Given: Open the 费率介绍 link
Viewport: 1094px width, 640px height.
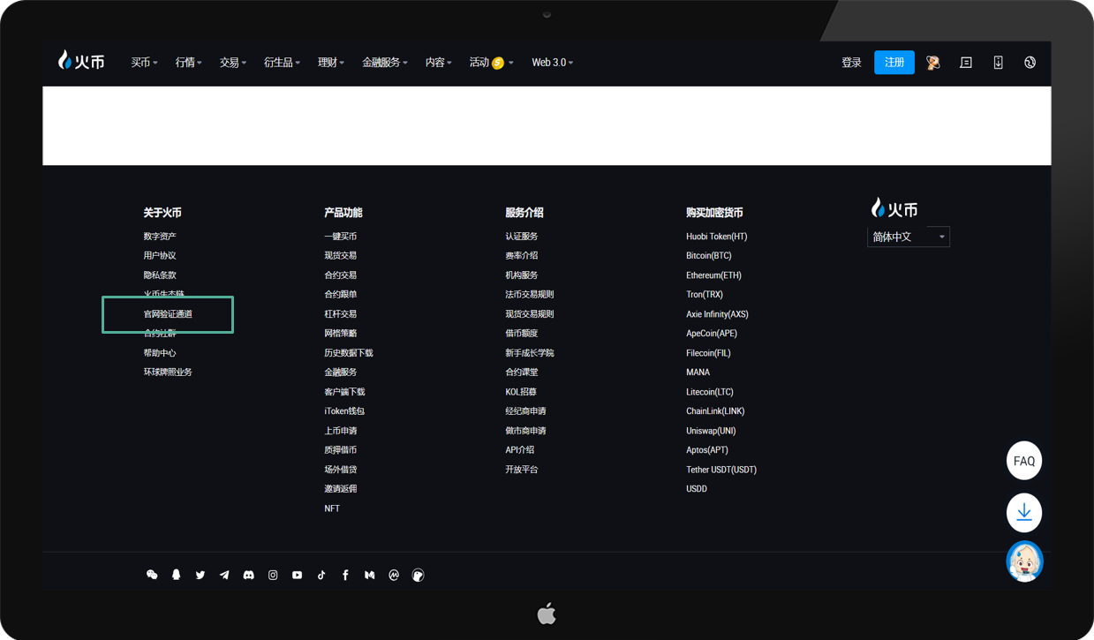Looking at the screenshot, I should [x=522, y=256].
